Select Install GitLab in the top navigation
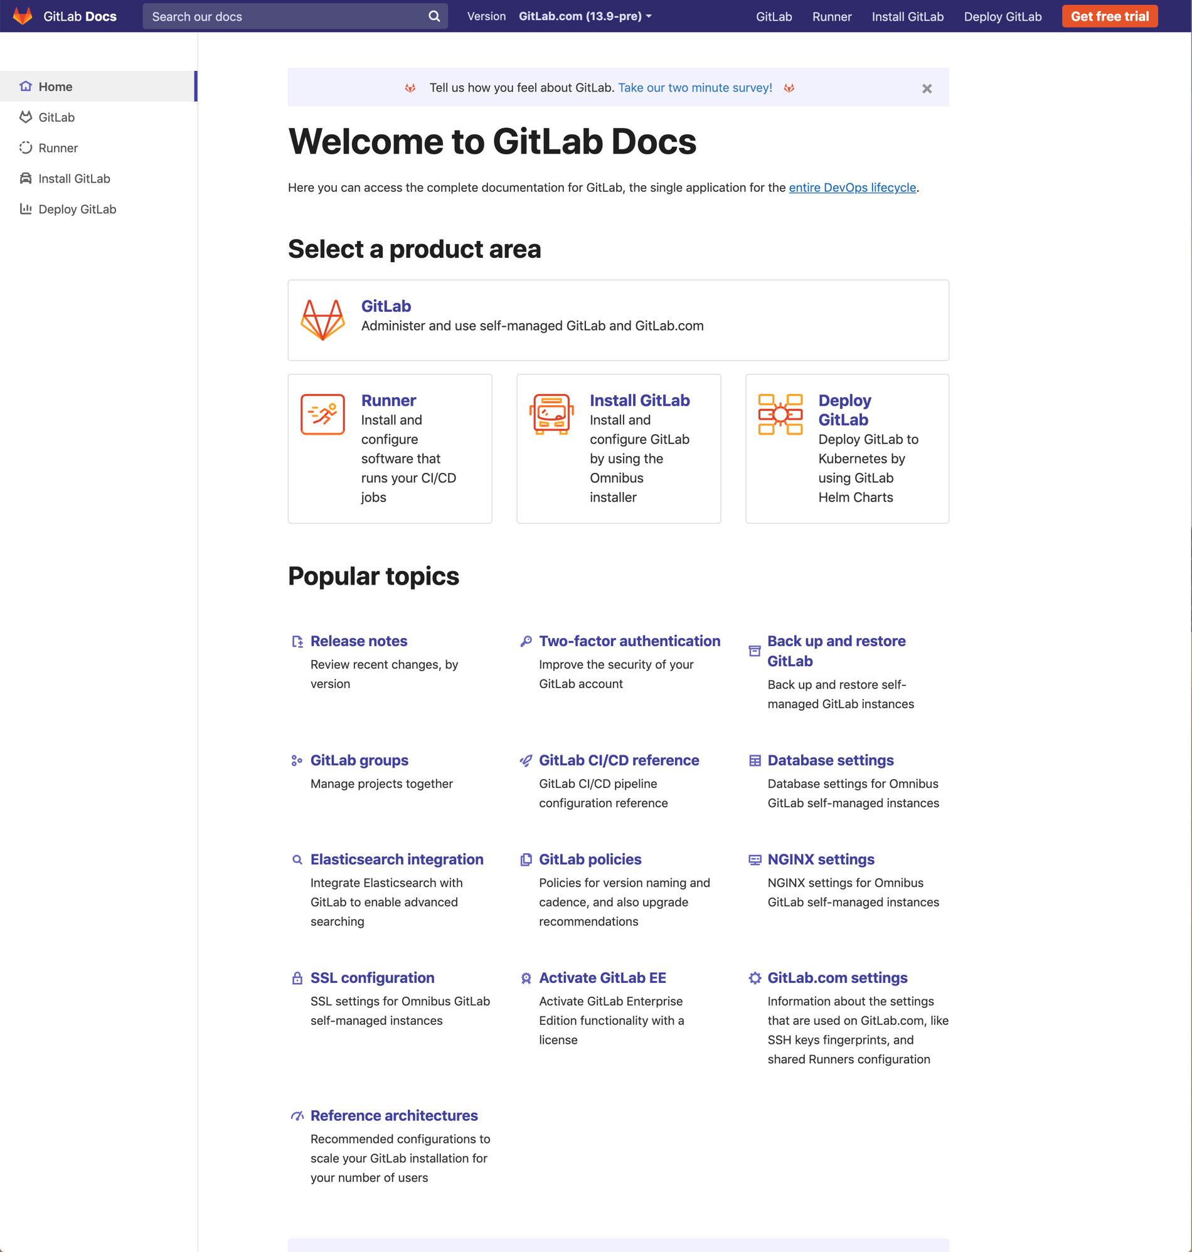The image size is (1192, 1252). click(x=907, y=16)
